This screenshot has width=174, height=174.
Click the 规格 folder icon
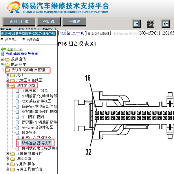click(x=12, y=75)
